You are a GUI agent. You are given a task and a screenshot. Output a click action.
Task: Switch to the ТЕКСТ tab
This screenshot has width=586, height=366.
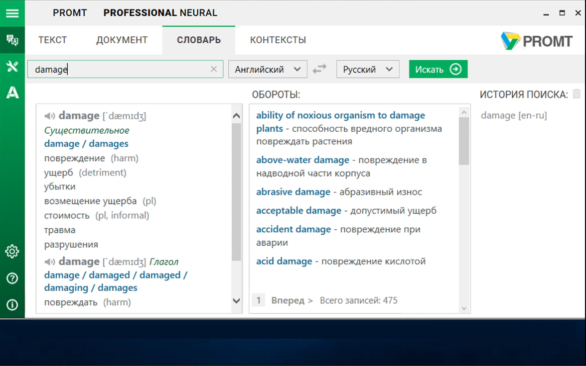click(x=53, y=40)
